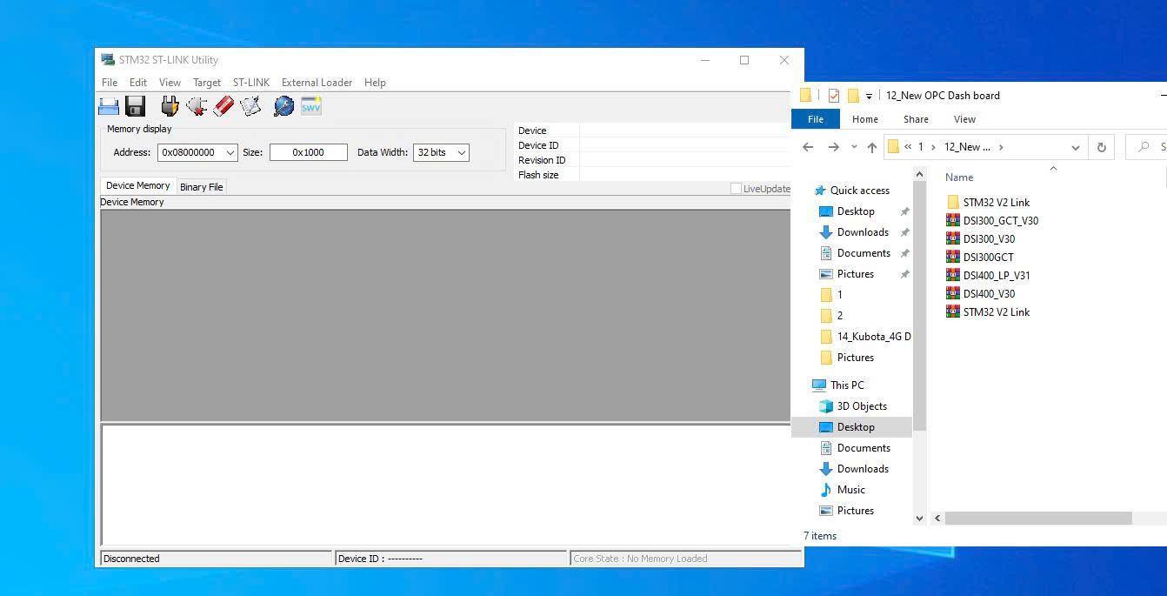Expand the Explorer address bar history dropdown
Viewport: 1167px width, 596px height.
[x=1075, y=147]
